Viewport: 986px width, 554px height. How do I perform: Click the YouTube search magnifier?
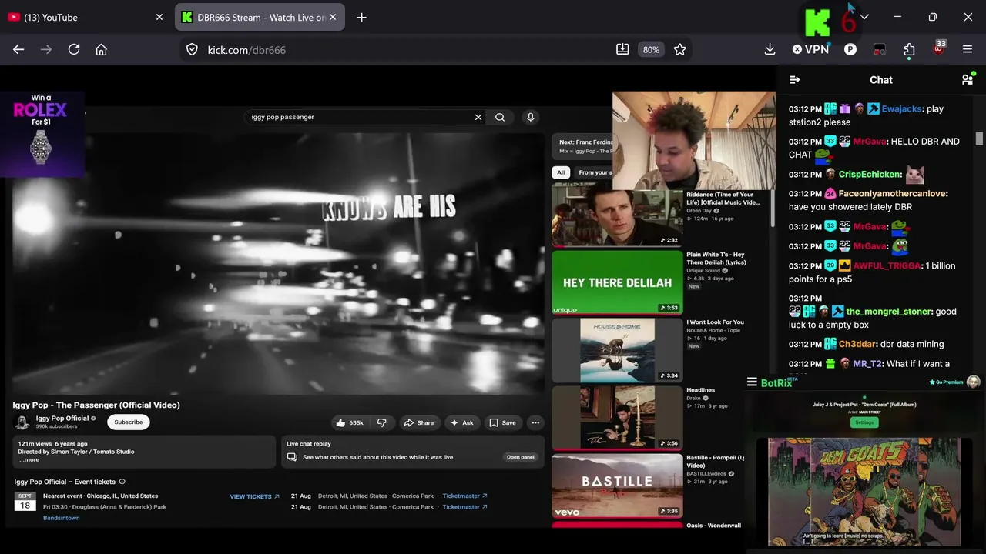500,117
